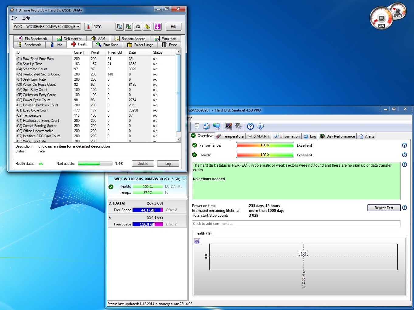Click help icon next to Repeat Test
The width and height of the screenshot is (414, 310).
coord(404,208)
